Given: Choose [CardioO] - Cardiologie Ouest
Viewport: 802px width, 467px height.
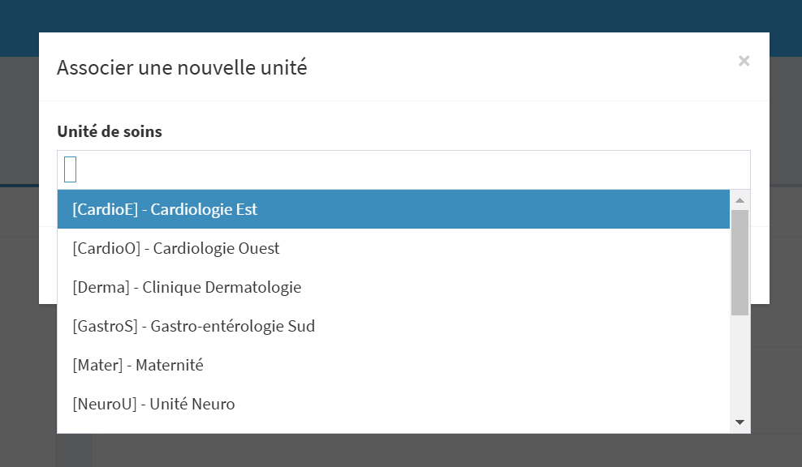Looking at the screenshot, I should coord(394,248).
